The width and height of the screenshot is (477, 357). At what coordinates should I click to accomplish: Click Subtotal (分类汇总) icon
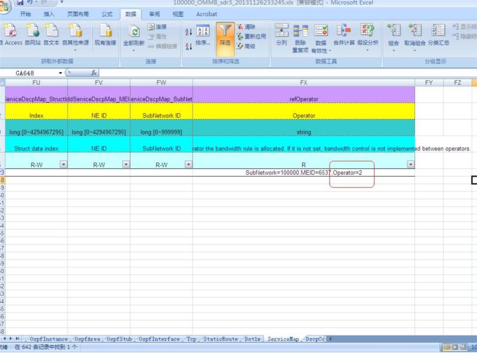[x=438, y=35]
